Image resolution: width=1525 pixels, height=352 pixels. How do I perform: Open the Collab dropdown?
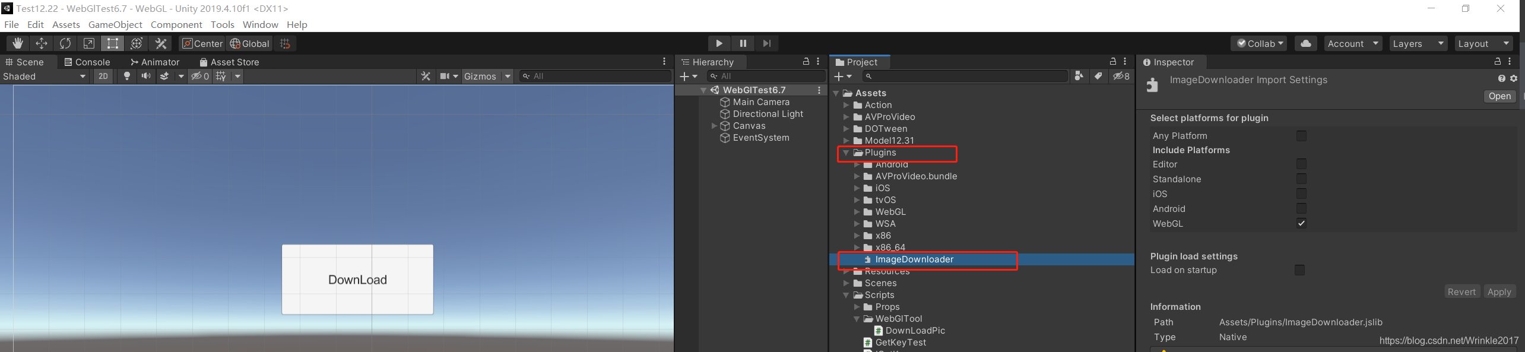click(1258, 43)
